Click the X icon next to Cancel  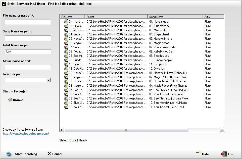click(49, 154)
